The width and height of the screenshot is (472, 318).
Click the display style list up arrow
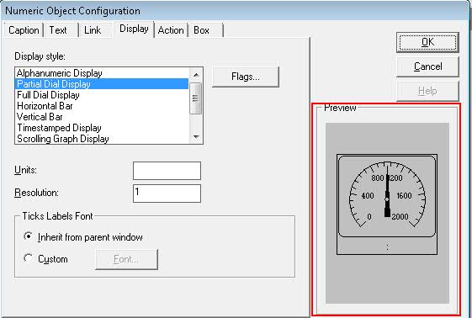point(196,74)
